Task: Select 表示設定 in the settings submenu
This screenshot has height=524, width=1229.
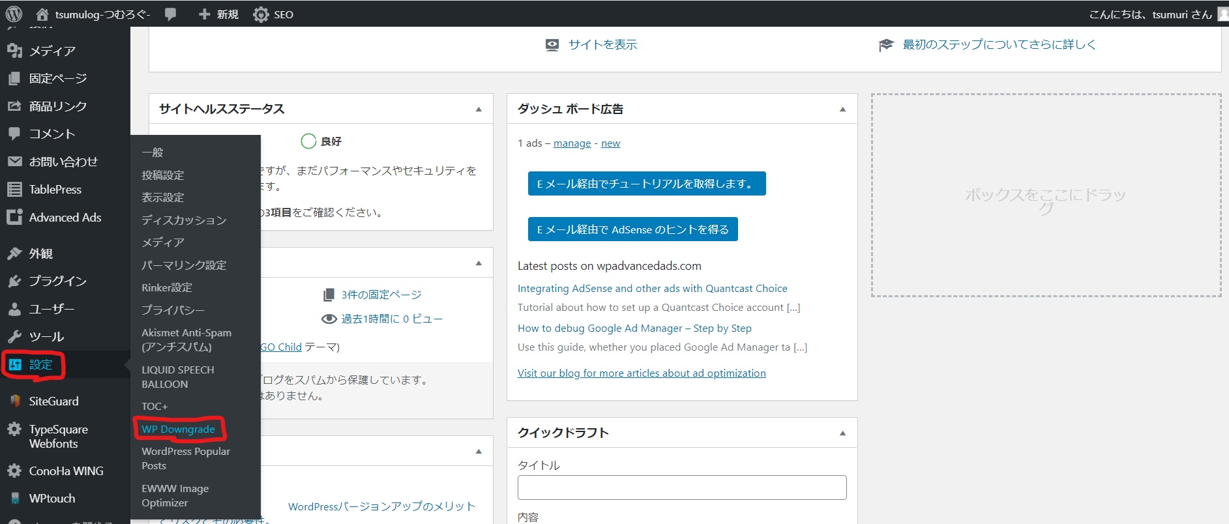Action: 163,197
